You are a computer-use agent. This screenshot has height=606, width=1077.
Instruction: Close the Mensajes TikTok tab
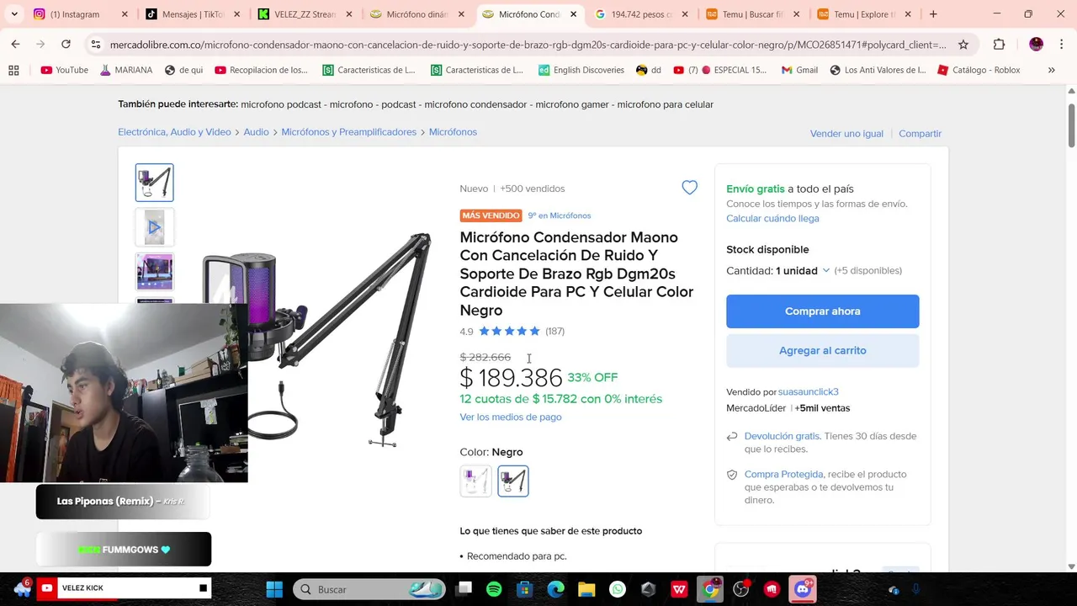pyautogui.click(x=236, y=14)
